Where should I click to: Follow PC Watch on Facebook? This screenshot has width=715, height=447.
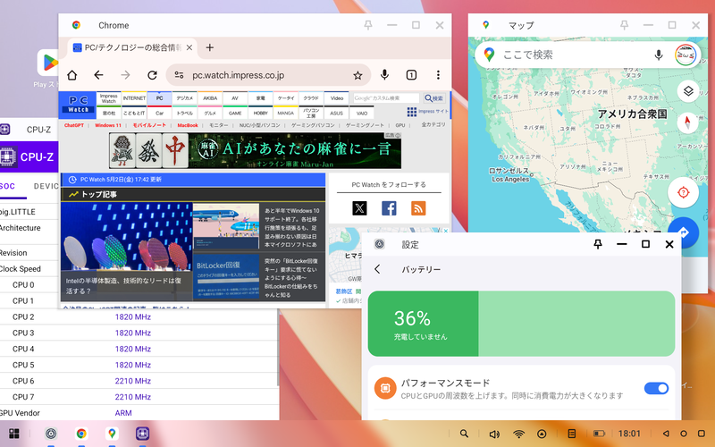389,208
